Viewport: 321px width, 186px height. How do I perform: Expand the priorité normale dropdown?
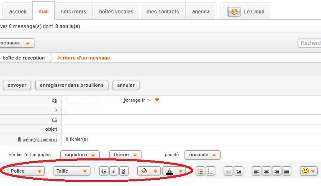click(x=203, y=155)
